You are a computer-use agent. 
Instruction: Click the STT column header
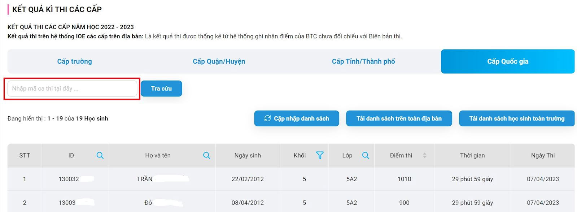click(x=25, y=155)
